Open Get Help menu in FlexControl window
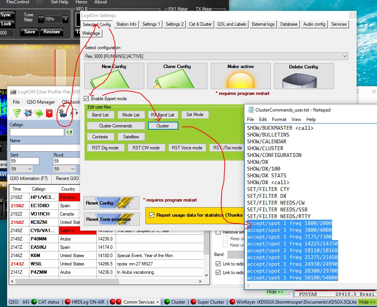The image size is (377, 307). (x=60, y=2)
